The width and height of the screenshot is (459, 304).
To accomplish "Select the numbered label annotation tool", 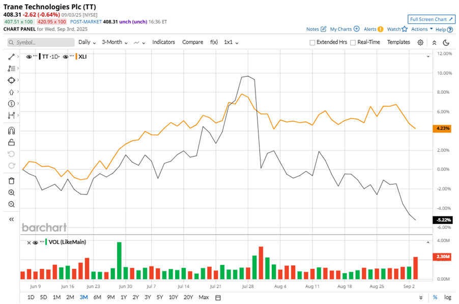I will coord(11,104).
